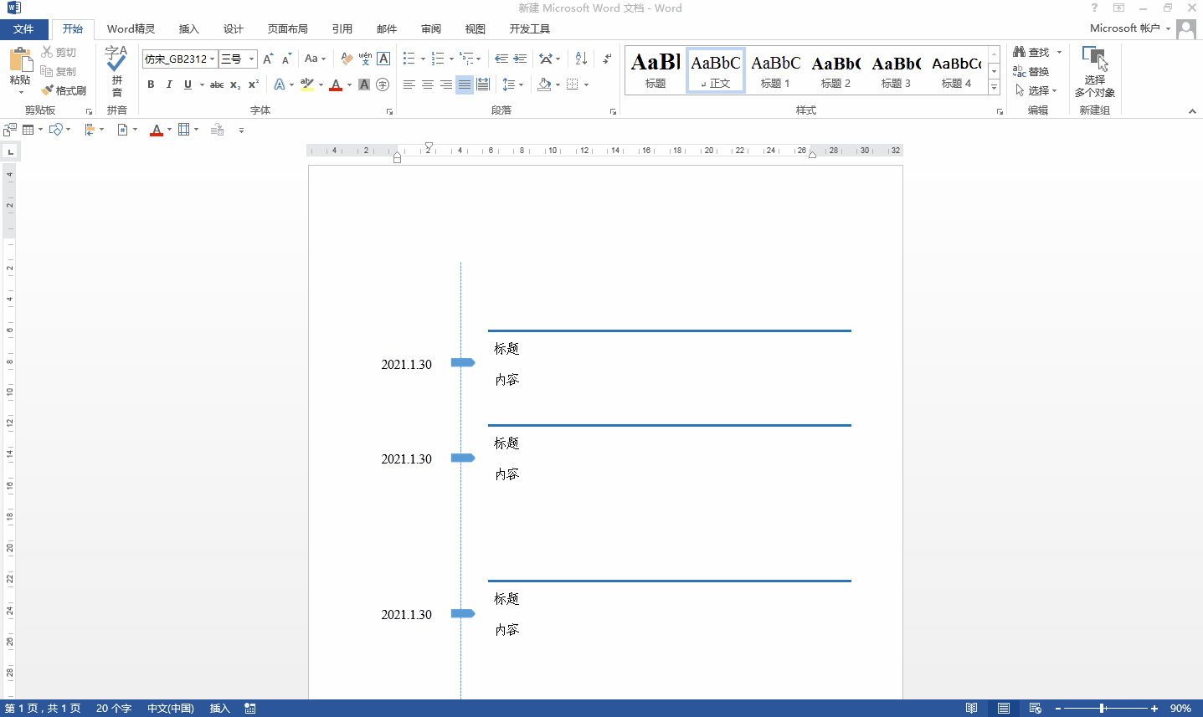The height and width of the screenshot is (717, 1203).
Task: Click the show/hide paragraph marks icon
Action: (x=607, y=59)
